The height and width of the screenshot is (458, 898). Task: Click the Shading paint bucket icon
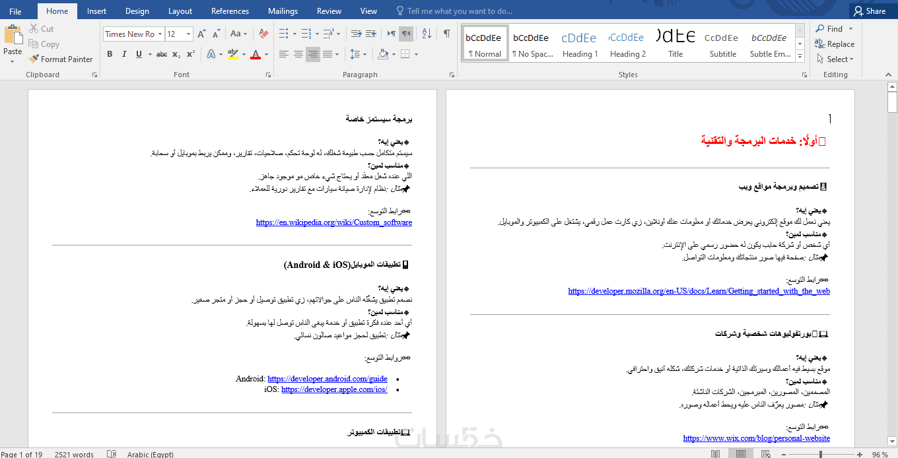(x=382, y=54)
